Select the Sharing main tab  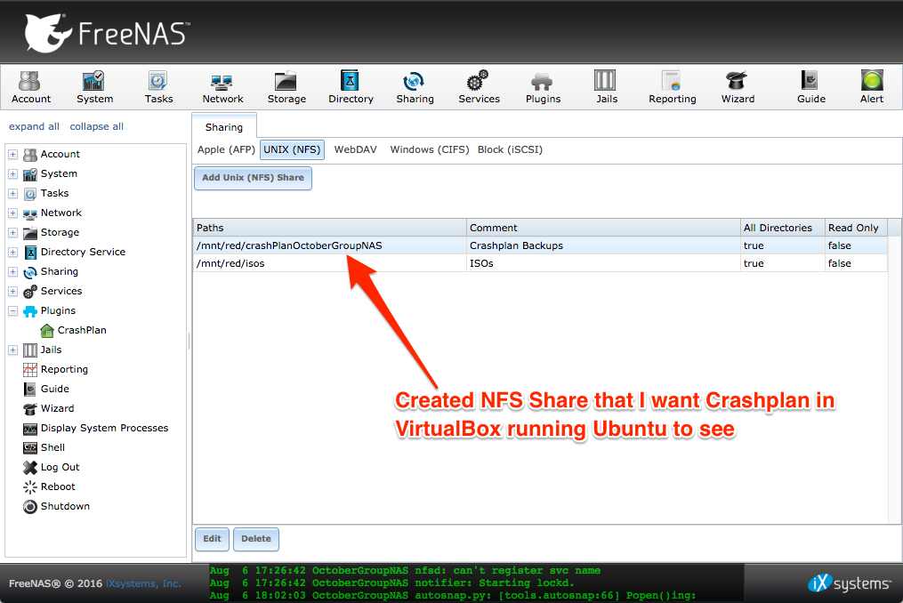tap(224, 126)
